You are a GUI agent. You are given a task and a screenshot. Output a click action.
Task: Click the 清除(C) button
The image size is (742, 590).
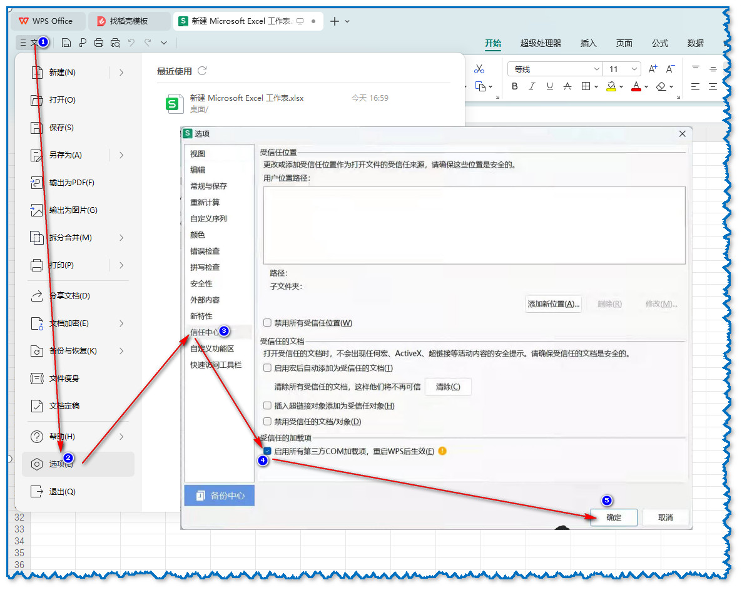click(x=448, y=387)
